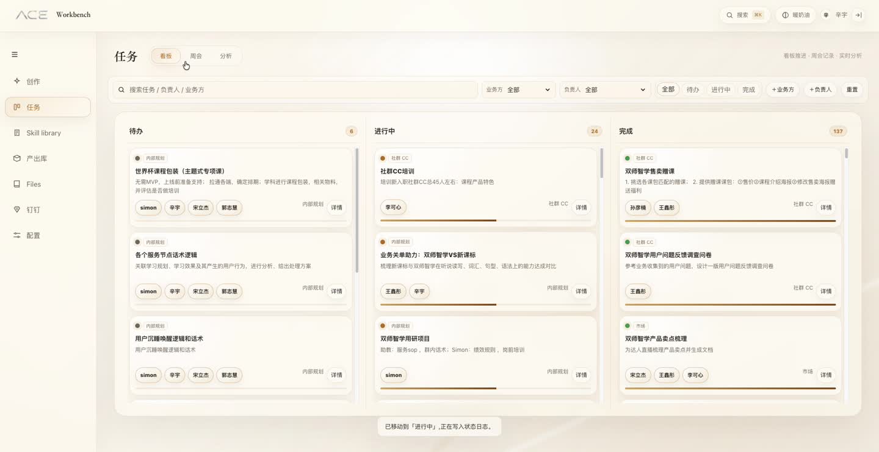This screenshot has height=452, width=879.
Task: Click 孙彦楠 chip on 双师智学售卖赠课 card
Action: [638, 208]
